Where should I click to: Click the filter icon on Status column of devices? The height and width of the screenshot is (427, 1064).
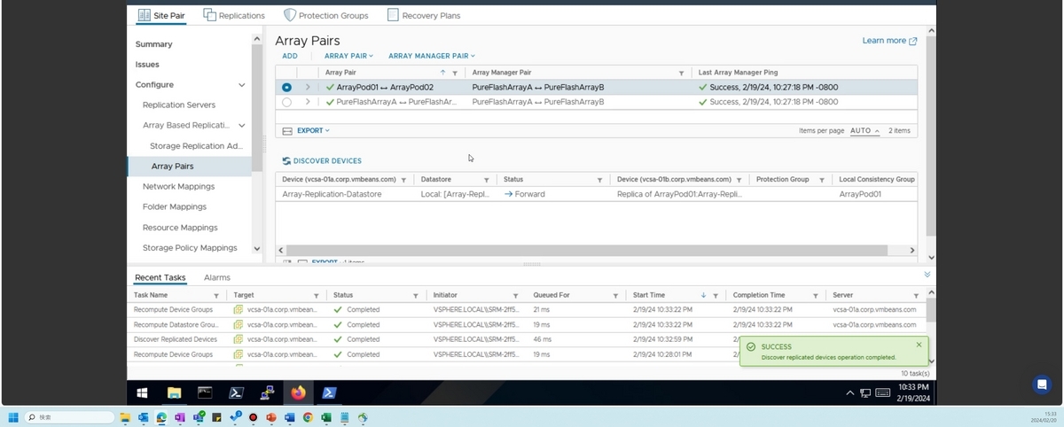[600, 179]
